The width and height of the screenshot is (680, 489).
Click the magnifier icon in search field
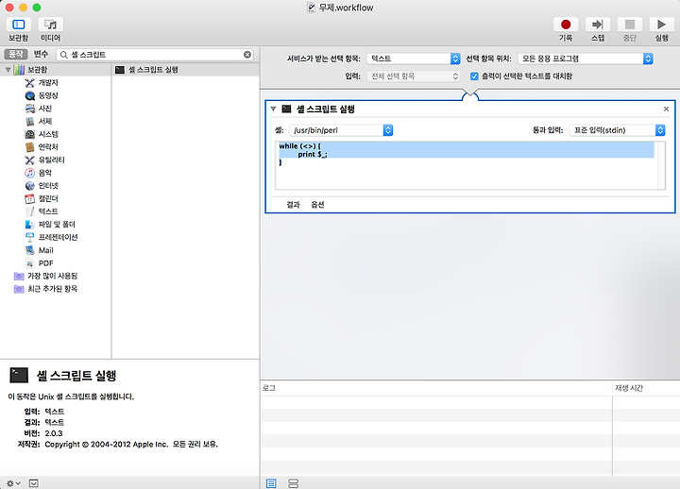click(x=64, y=55)
